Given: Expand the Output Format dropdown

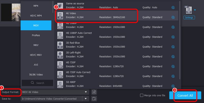Looking at the screenshot, I should 86,92.
